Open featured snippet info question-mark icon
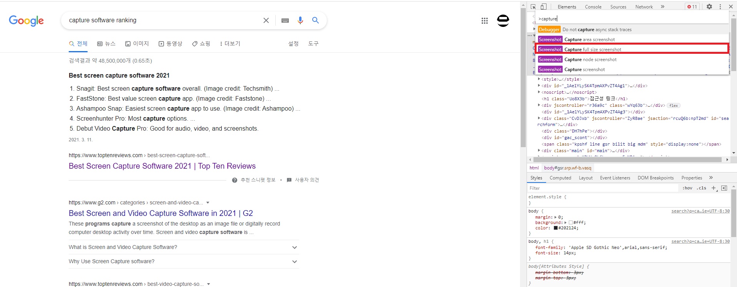 235,180
